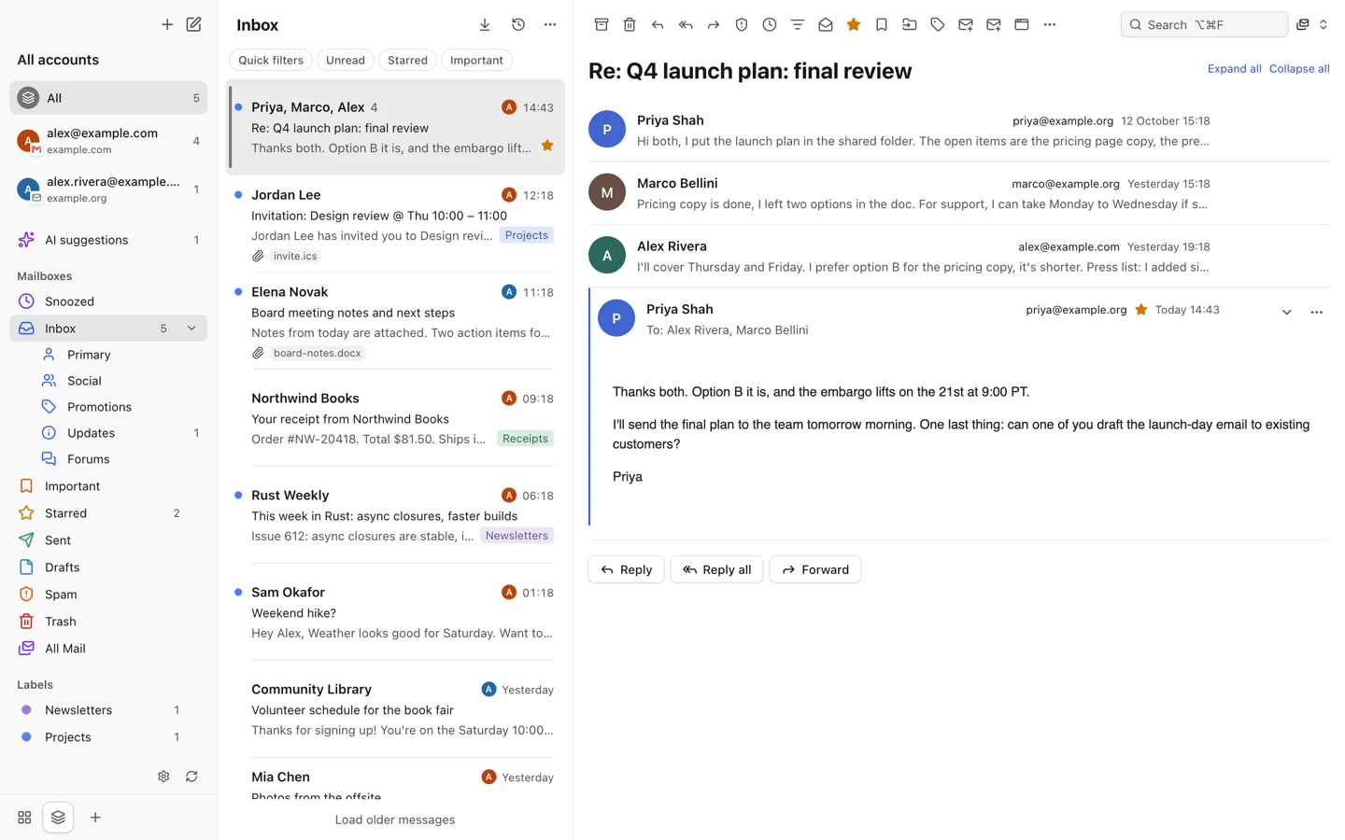Open the label tag icon in toolbar

tap(938, 25)
